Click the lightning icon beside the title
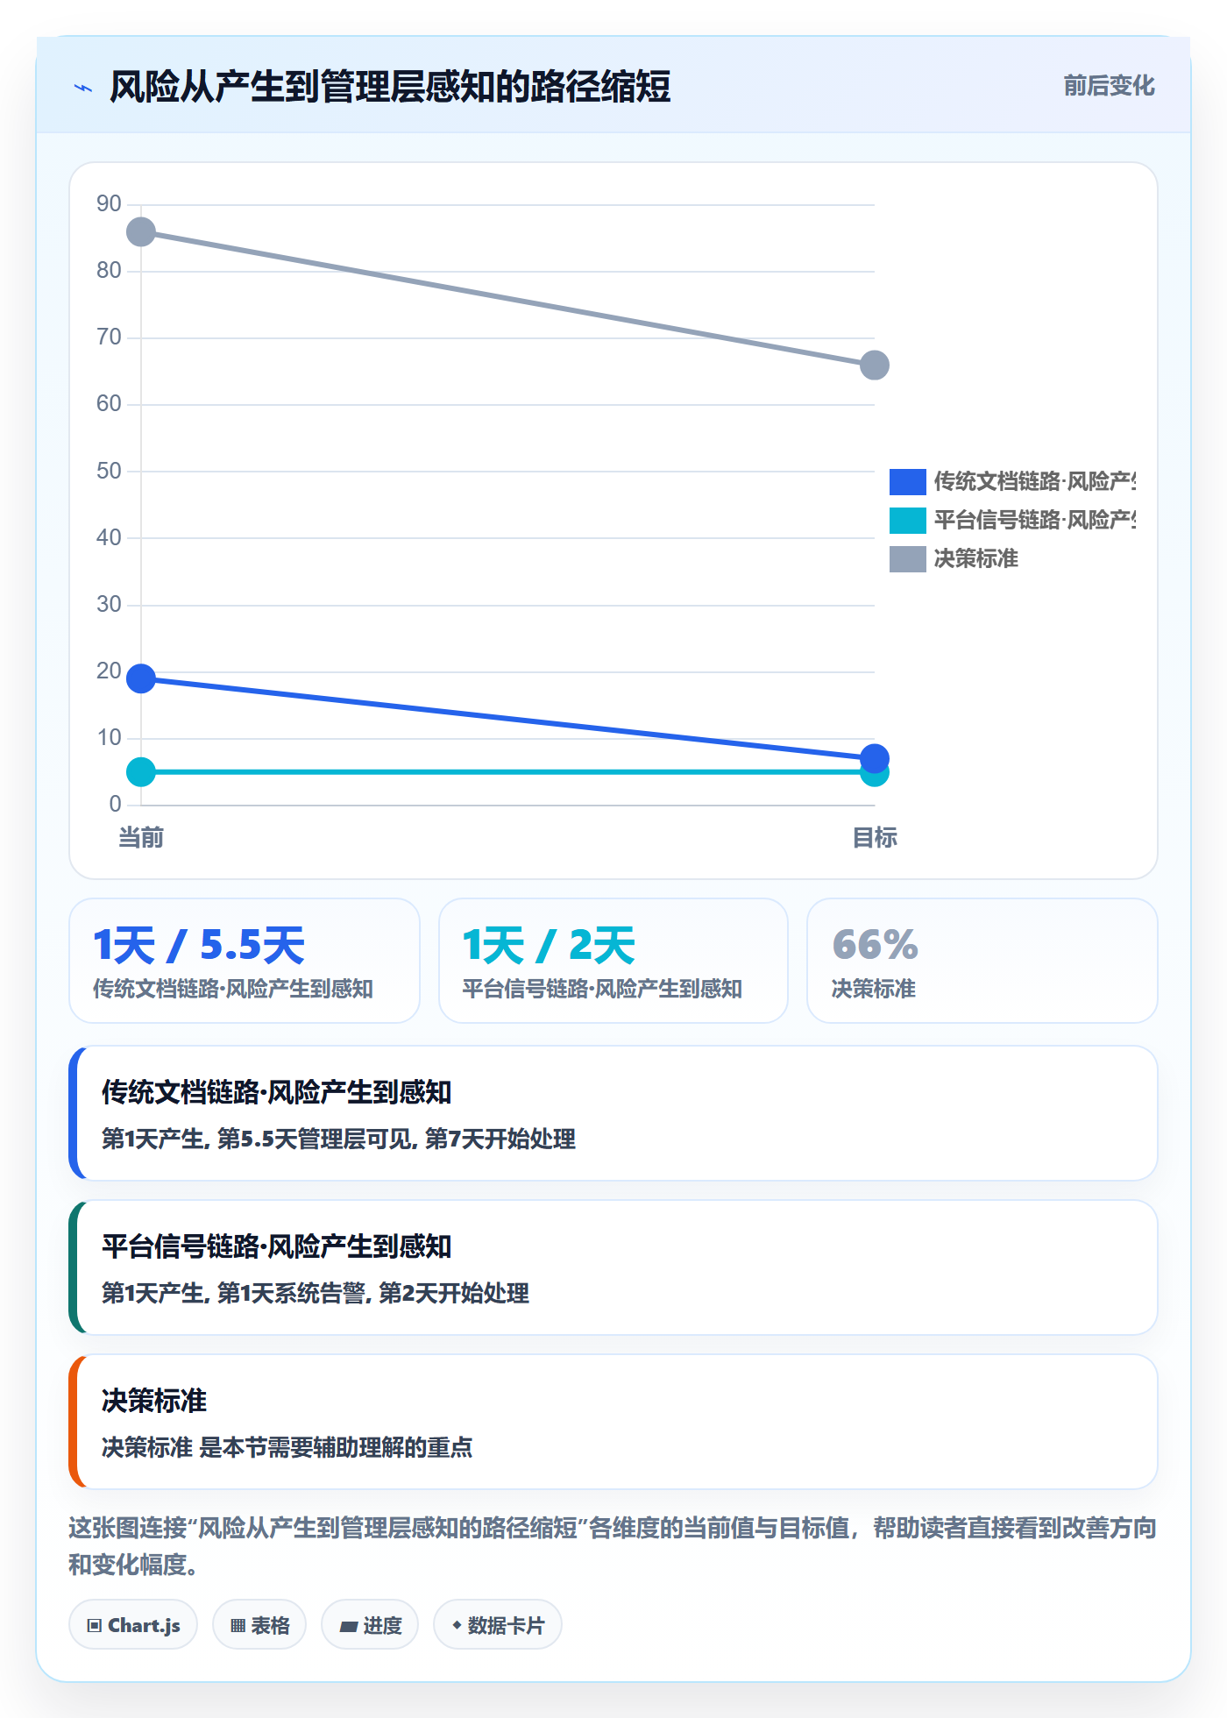Image resolution: width=1227 pixels, height=1718 pixels. [83, 88]
